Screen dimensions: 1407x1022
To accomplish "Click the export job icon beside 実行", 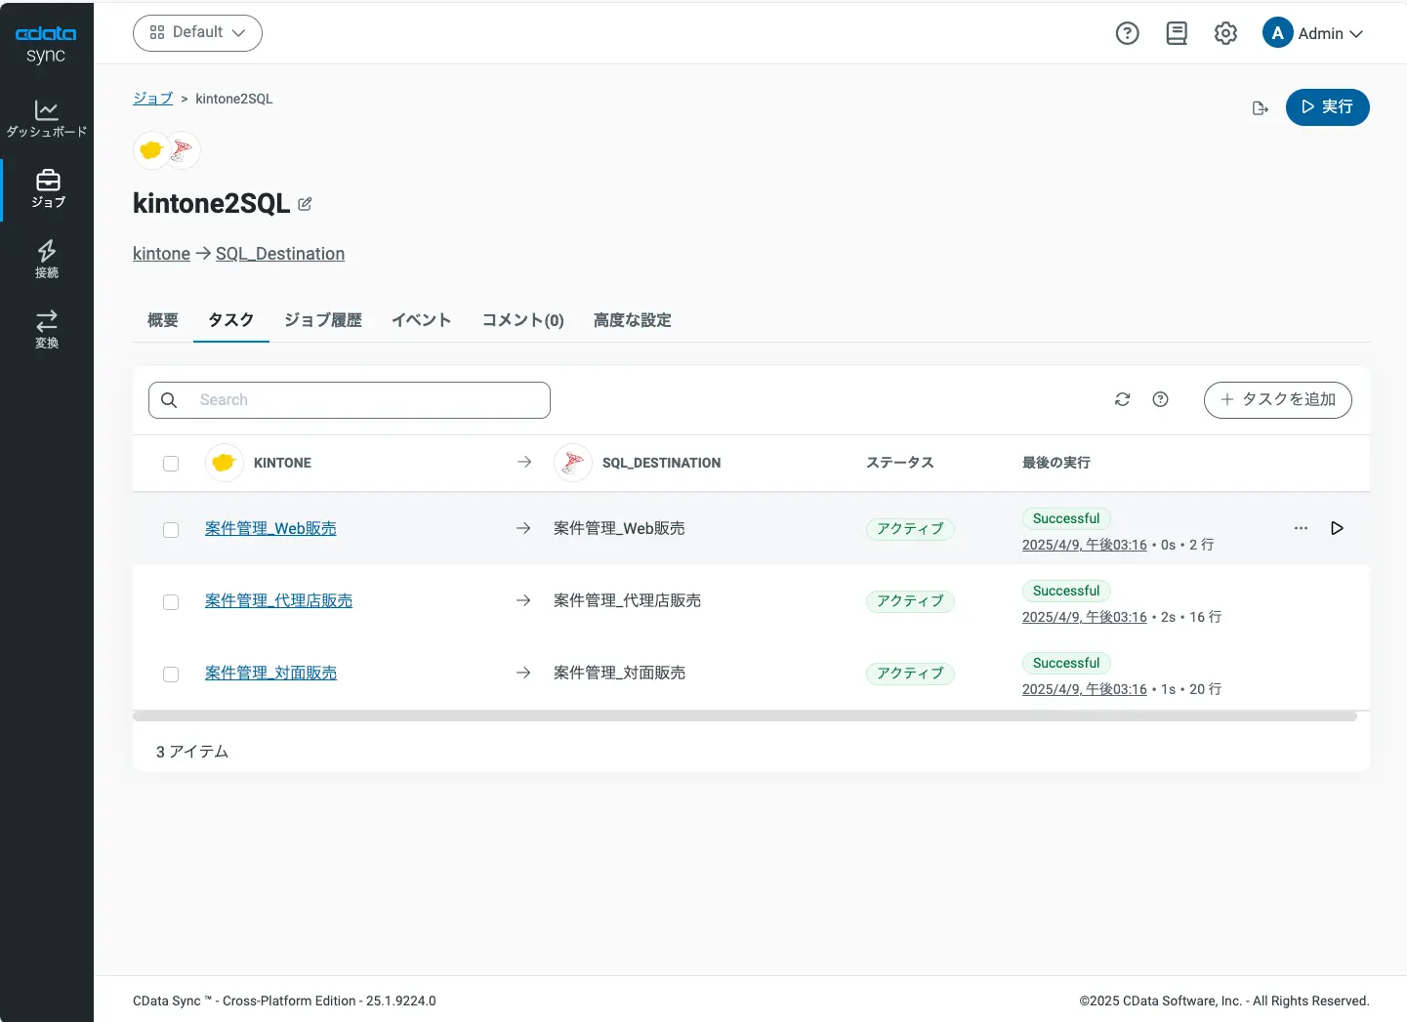I will pos(1260,107).
